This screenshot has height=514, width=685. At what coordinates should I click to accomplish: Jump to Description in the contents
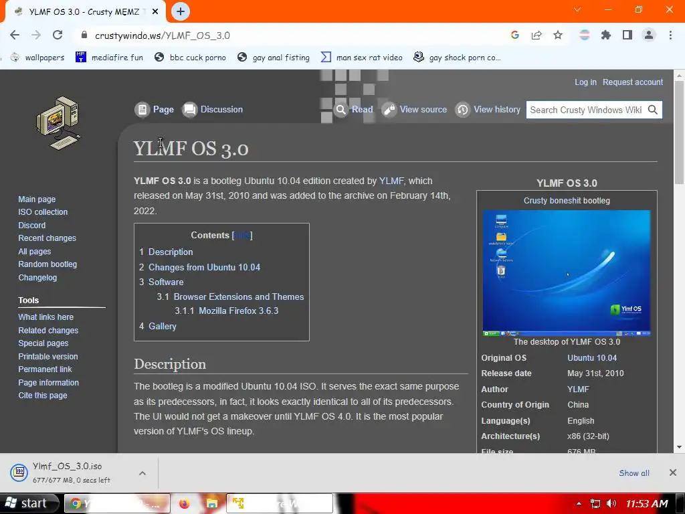(x=171, y=252)
